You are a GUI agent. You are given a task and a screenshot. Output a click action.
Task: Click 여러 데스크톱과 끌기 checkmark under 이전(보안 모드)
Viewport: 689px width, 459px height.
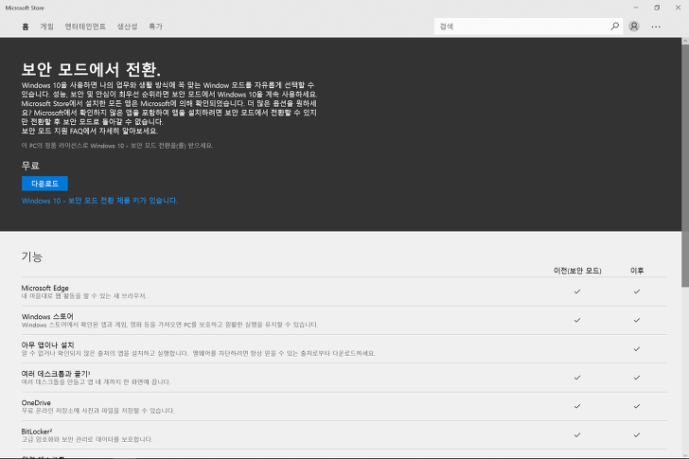click(577, 378)
